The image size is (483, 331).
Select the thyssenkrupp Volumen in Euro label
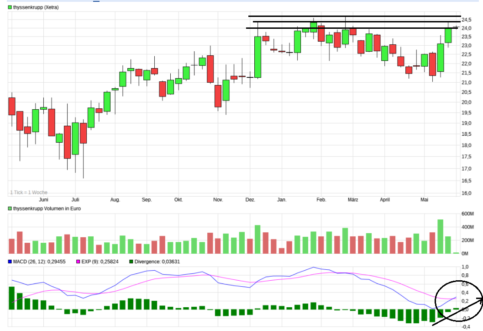[x=47, y=208]
